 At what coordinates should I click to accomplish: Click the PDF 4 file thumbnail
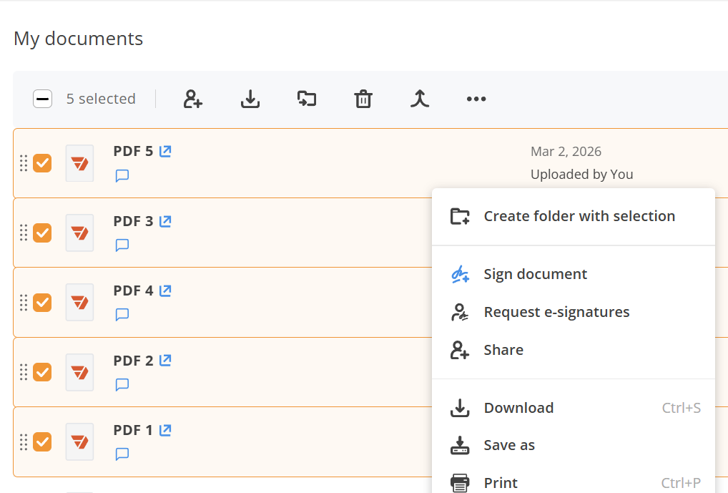point(79,303)
